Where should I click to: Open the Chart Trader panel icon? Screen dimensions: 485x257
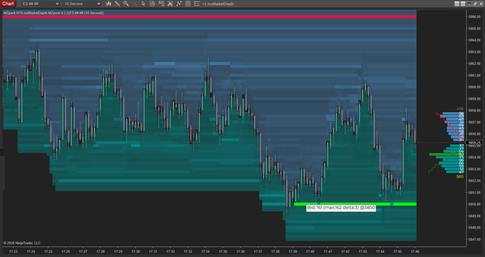[161, 4]
